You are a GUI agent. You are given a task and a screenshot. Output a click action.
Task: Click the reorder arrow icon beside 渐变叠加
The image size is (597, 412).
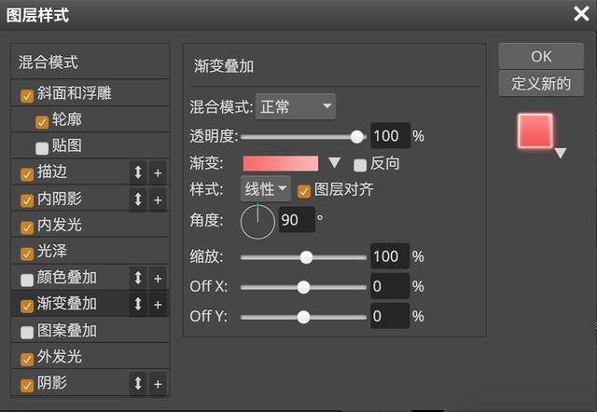tap(138, 304)
